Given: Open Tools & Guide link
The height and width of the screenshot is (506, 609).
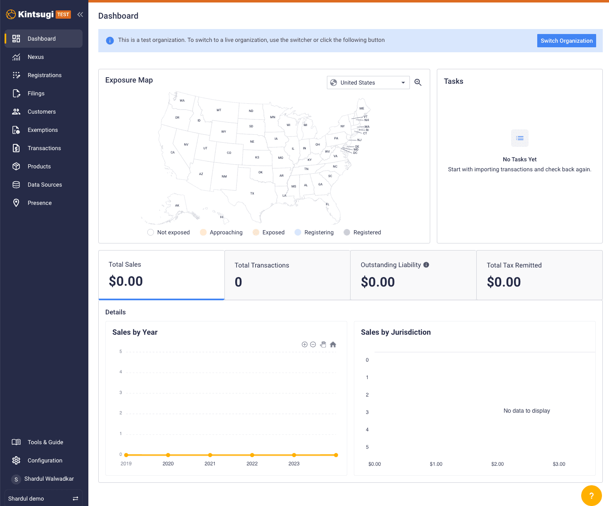Looking at the screenshot, I should pos(44,442).
